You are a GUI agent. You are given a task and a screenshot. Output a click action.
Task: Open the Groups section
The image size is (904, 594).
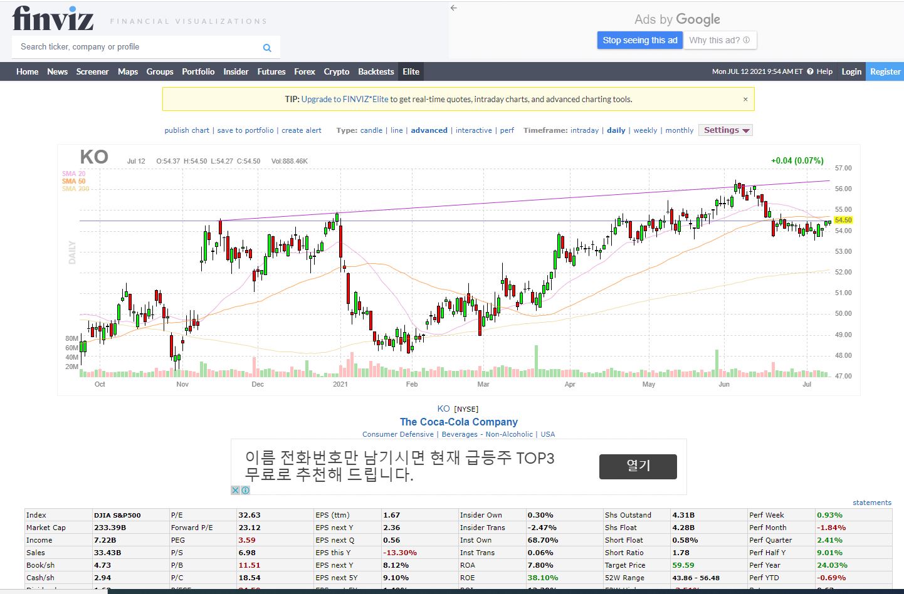pos(160,71)
